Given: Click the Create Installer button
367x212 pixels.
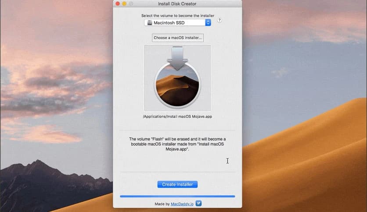Looking at the screenshot, I should (177, 184).
